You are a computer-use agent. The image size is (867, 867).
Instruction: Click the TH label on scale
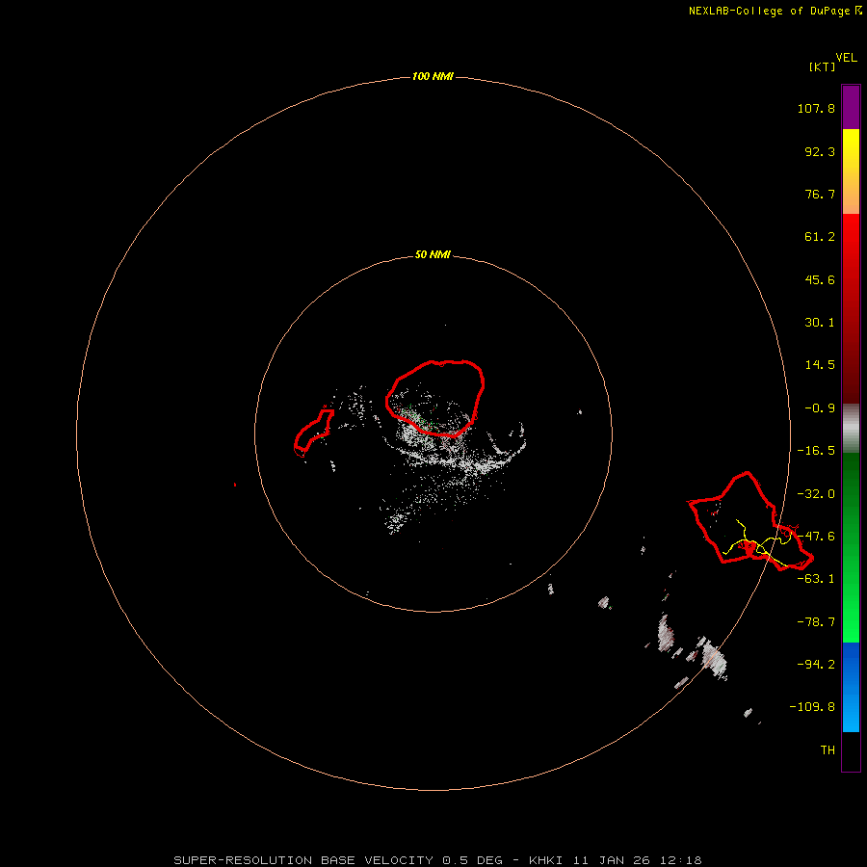click(828, 749)
